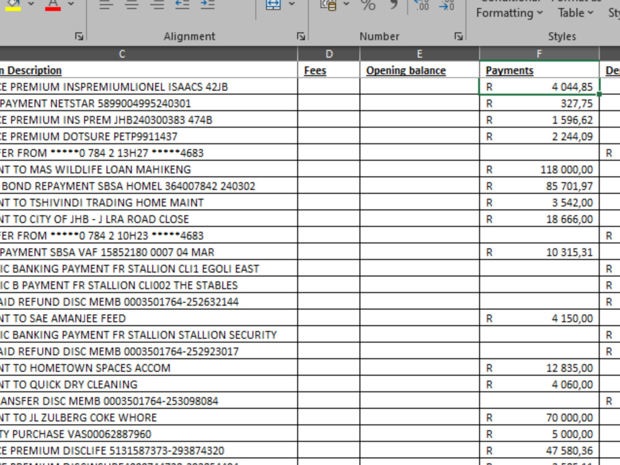Open the Number format dialog launcher
The image size is (620, 465).
pyautogui.click(x=459, y=37)
